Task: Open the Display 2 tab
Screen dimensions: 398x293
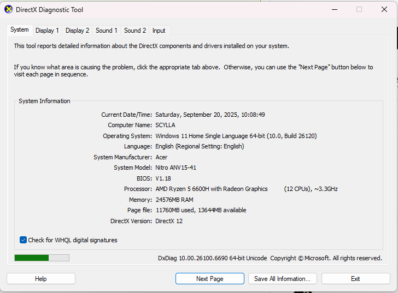Action: [78, 31]
